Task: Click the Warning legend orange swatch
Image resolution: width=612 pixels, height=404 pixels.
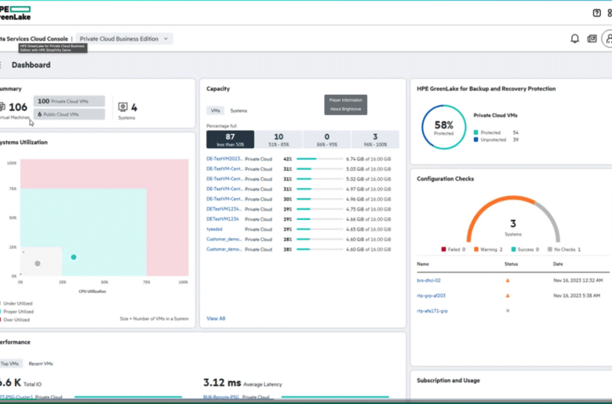Action: [x=476, y=249]
